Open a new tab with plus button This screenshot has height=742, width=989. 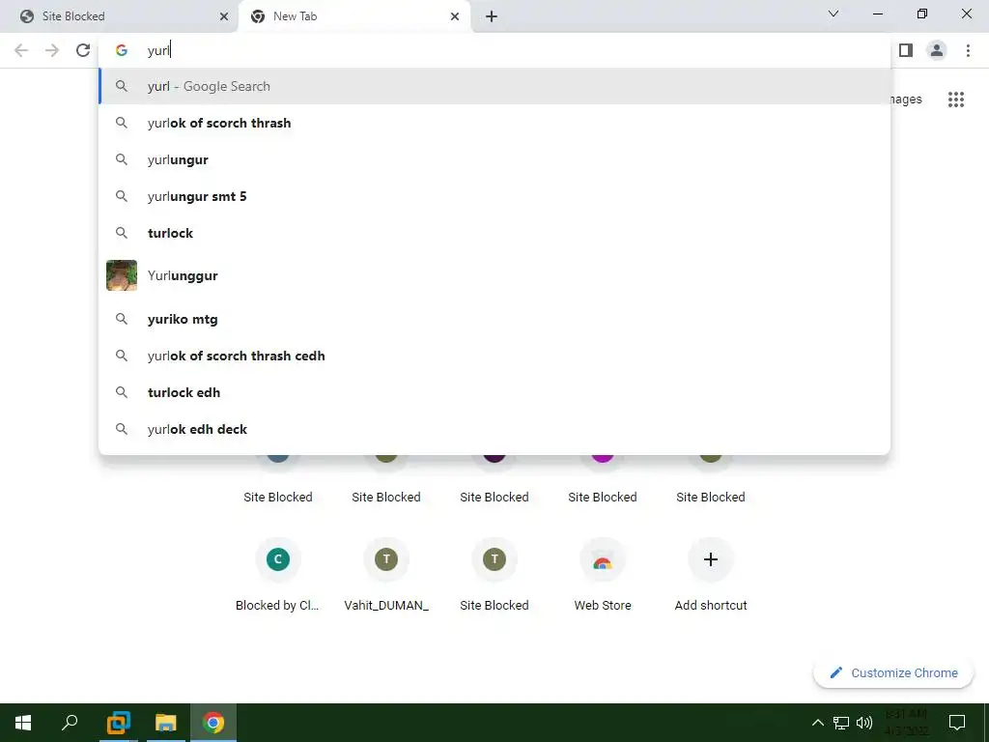point(492,16)
